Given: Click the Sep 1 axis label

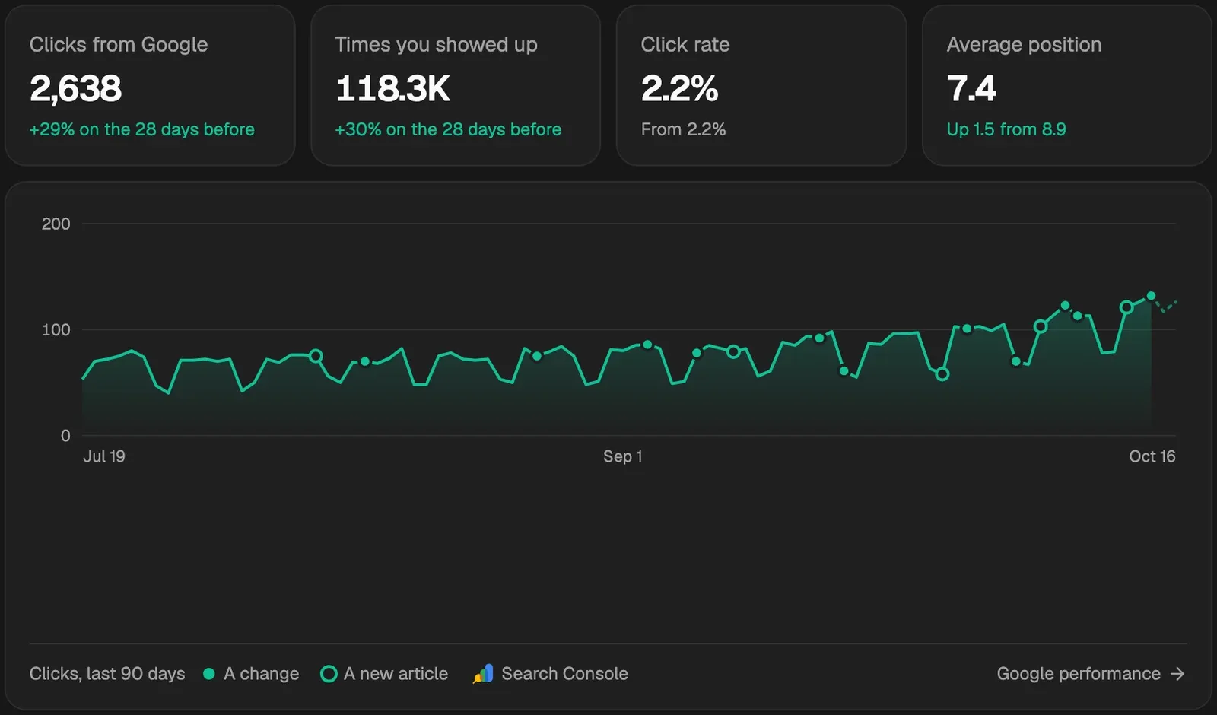Looking at the screenshot, I should 623,456.
